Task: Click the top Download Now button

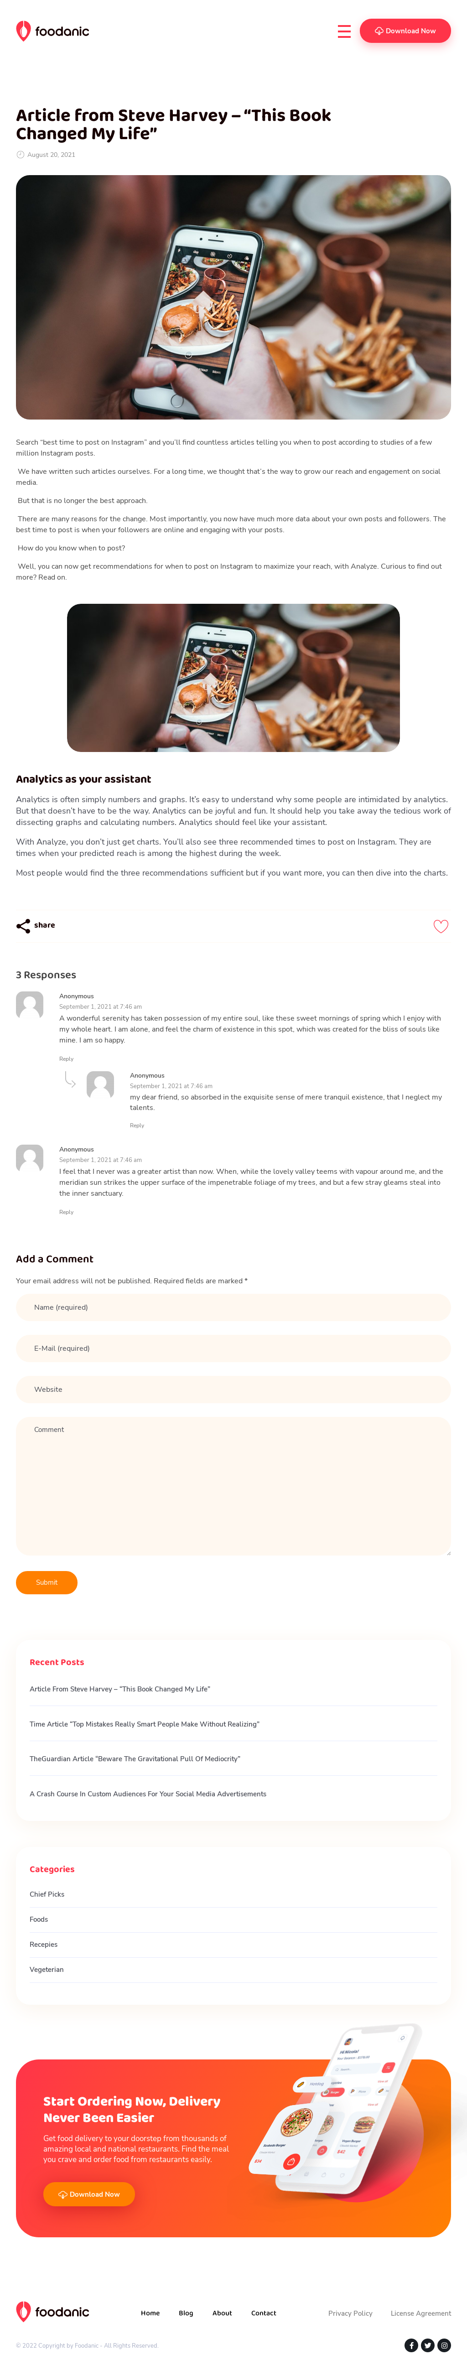Action: pos(405,31)
